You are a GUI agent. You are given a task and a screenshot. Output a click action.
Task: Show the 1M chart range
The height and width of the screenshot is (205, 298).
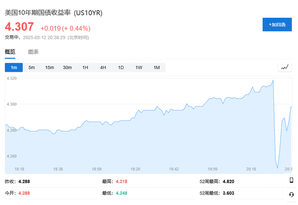157,67
